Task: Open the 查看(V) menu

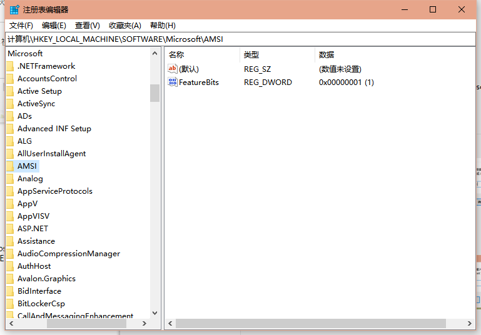Action: (88, 26)
